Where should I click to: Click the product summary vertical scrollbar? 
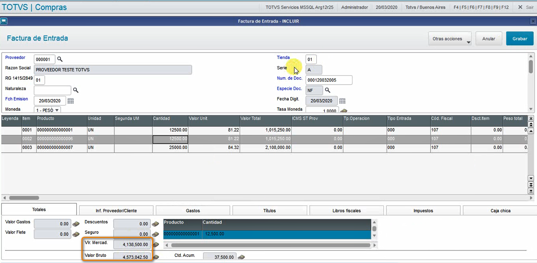pyautogui.click(x=374, y=229)
